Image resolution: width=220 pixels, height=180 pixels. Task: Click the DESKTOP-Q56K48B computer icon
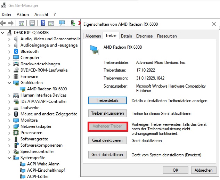[9, 33]
